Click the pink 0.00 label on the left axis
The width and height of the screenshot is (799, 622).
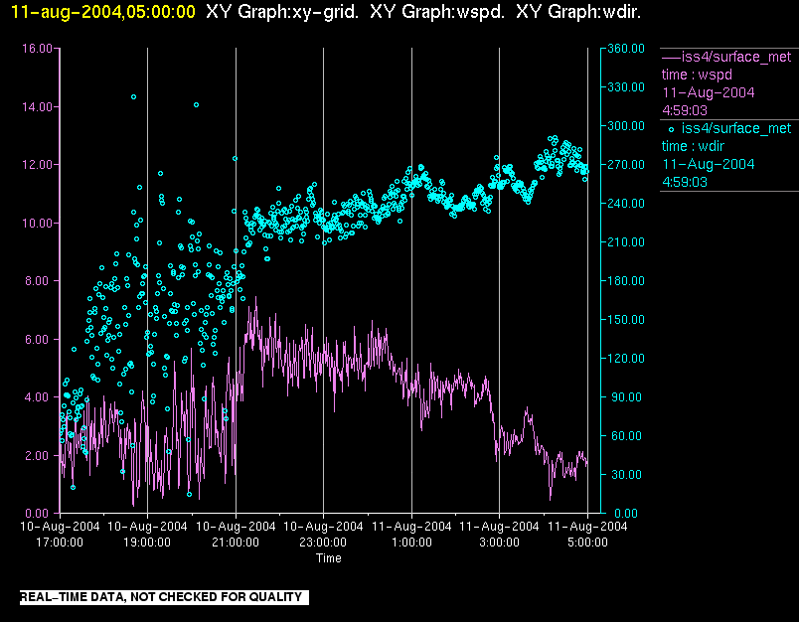coord(39,513)
